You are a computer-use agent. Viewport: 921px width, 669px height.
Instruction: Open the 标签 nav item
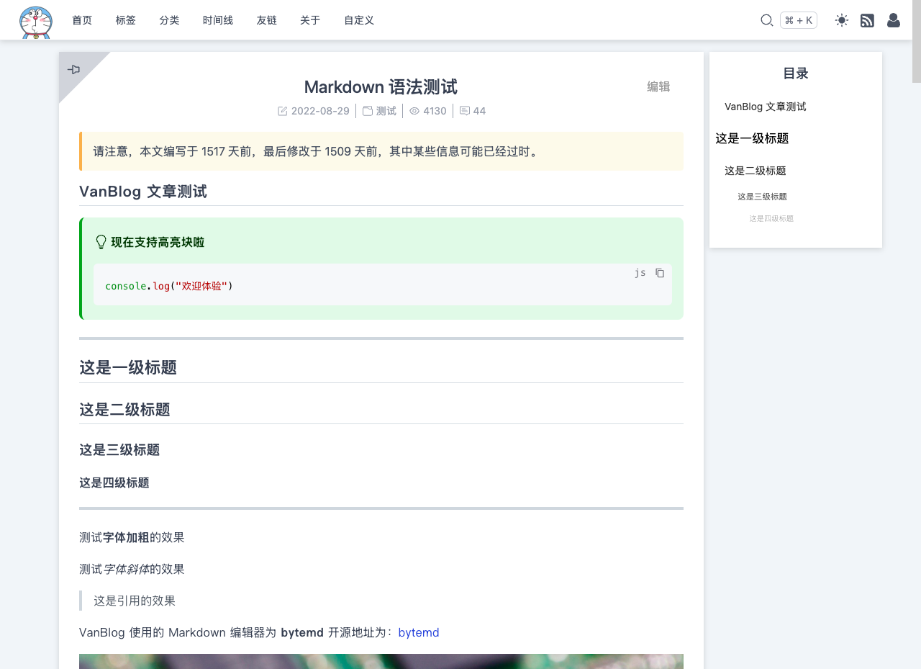(126, 20)
